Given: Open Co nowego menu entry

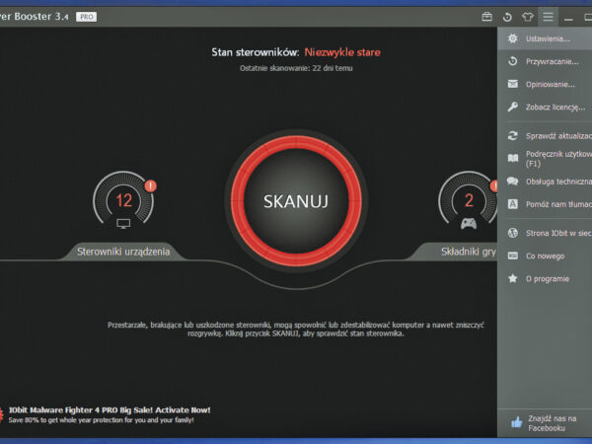Looking at the screenshot, I should click(x=545, y=256).
